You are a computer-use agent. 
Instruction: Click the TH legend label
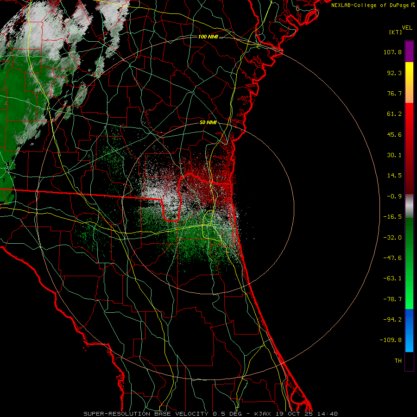398,360
